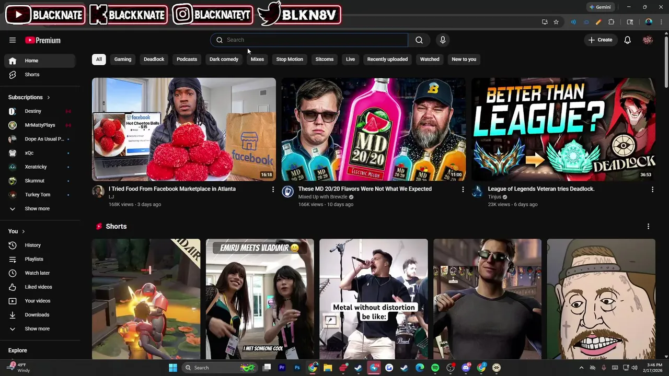The height and width of the screenshot is (376, 669).
Task: Open the Mixed Up with Brewzle channel link
Action: click(x=322, y=197)
